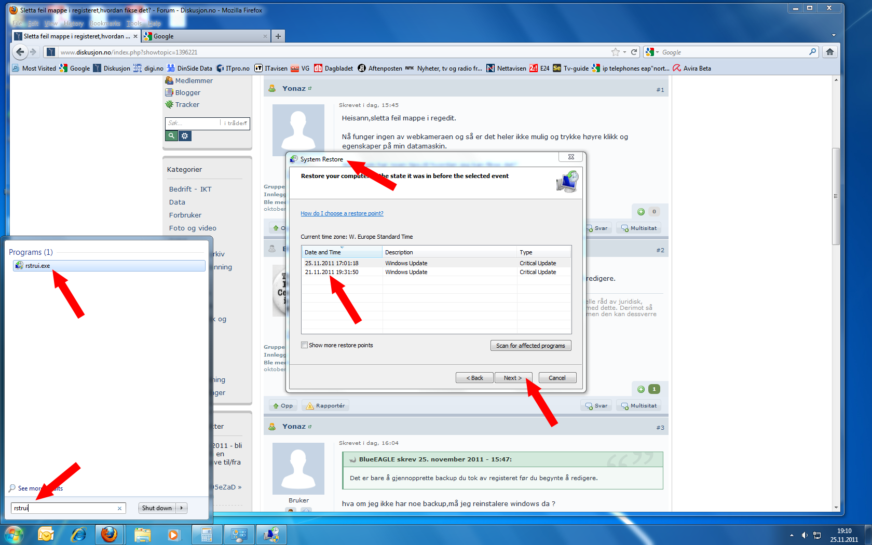Expand Shut down options arrow

tap(182, 508)
